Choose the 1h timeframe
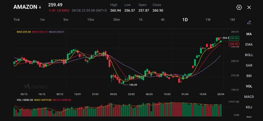 (x=141, y=20)
